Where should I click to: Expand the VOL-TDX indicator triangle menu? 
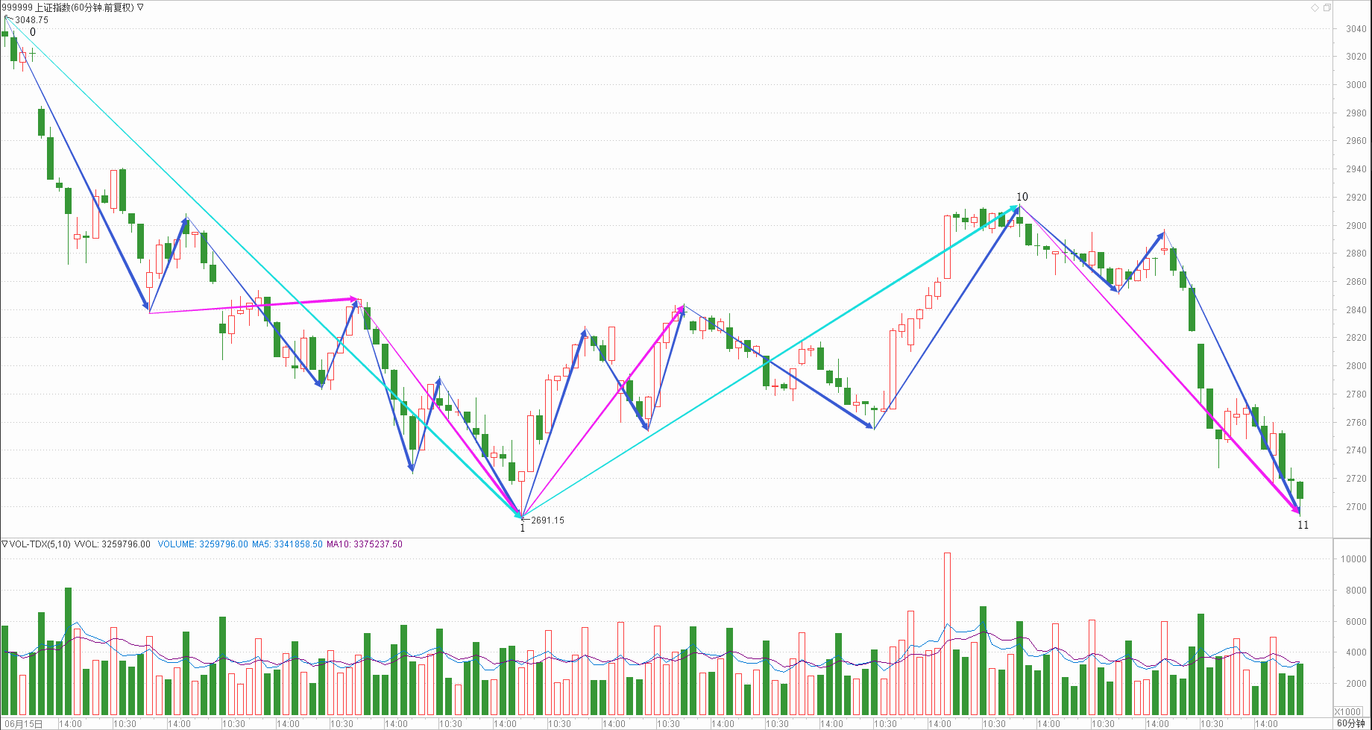click(4, 544)
